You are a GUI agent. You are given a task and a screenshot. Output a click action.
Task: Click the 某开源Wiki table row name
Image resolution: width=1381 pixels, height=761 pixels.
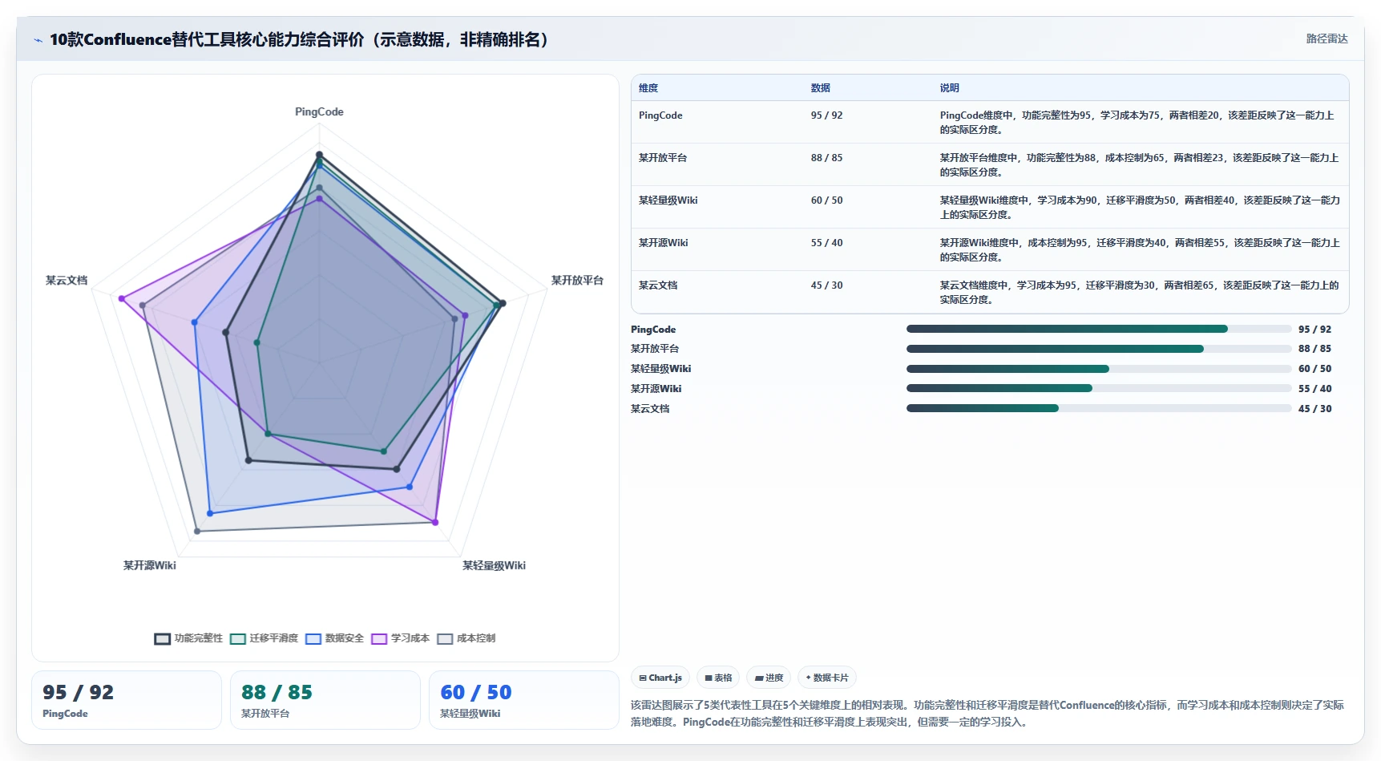(x=664, y=243)
